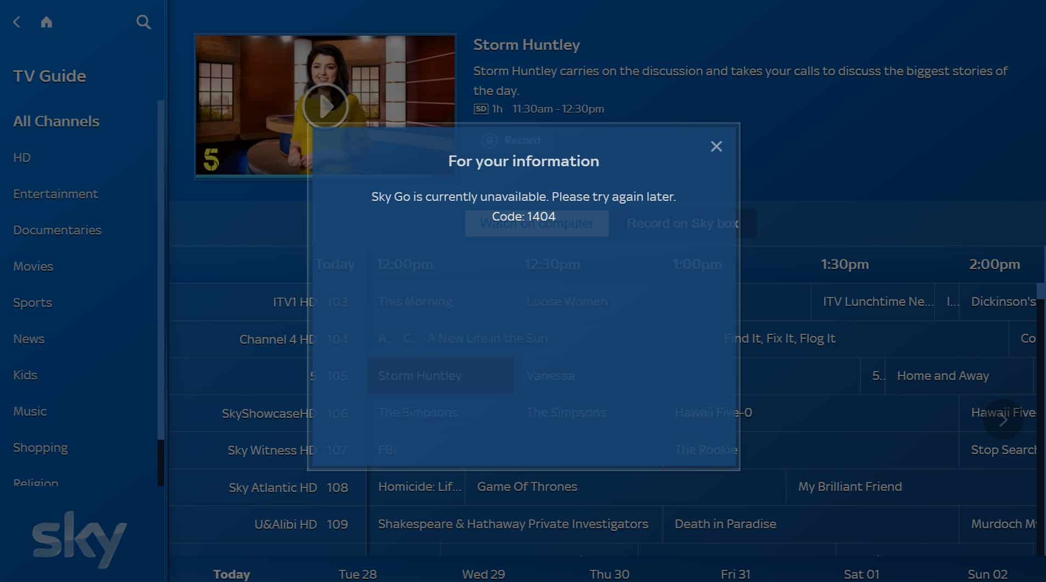Click the Sky logo
The width and height of the screenshot is (1046, 582).
79,539
